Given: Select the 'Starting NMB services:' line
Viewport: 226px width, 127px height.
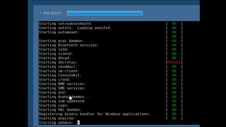Looking at the screenshot, I should [x=62, y=84].
